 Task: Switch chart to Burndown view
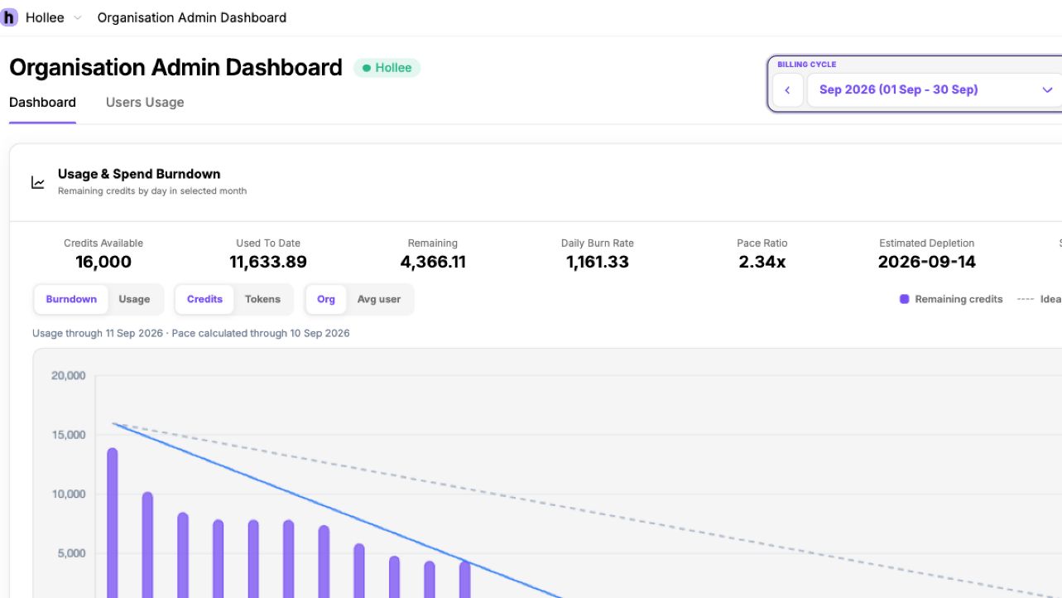[71, 299]
